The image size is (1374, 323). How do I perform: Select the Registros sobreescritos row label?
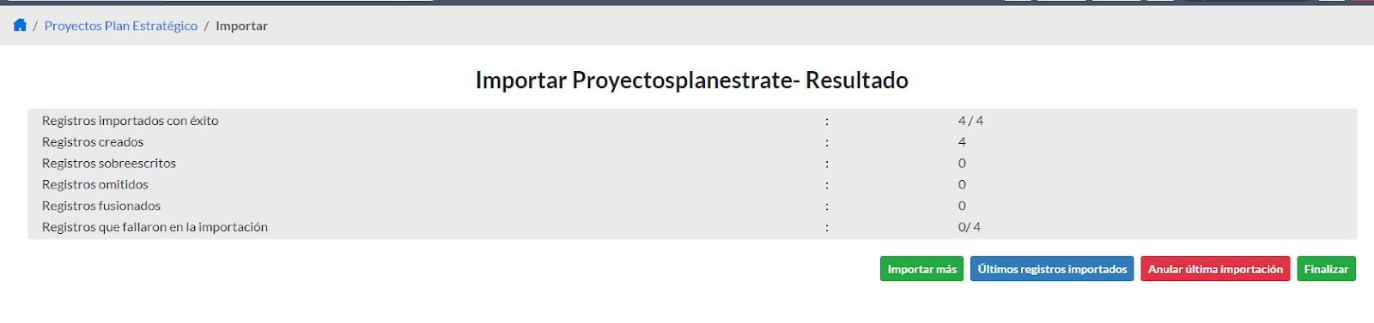click(x=109, y=163)
